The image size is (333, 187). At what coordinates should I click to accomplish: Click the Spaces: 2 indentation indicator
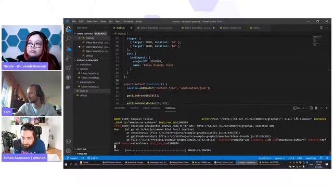click(x=279, y=158)
